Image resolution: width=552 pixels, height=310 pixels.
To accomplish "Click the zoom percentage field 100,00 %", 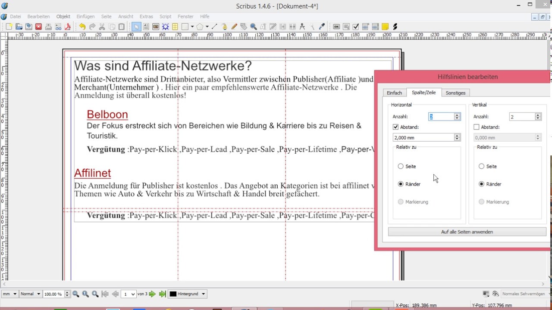I will 54,294.
